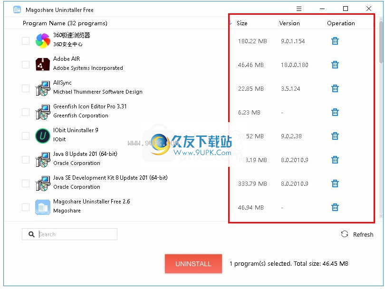Screen dimensions: 385x289
Task: Click the trash icon in AllSync row
Action: tap(335, 88)
